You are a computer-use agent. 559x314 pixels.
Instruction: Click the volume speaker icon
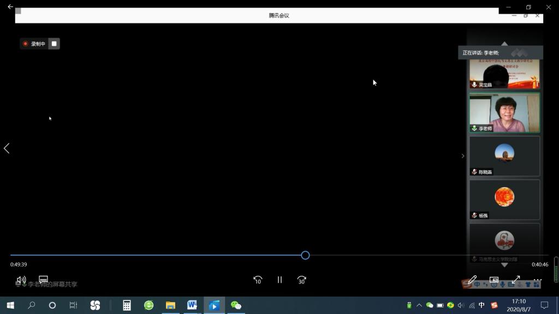pyautogui.click(x=21, y=280)
